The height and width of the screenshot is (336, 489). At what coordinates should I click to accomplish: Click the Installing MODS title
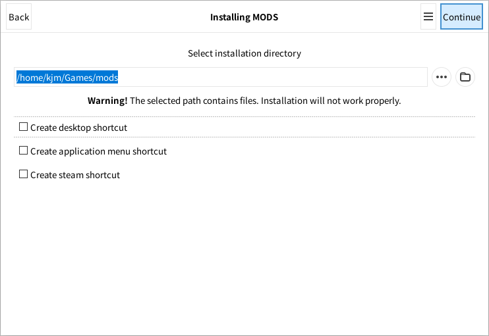pyautogui.click(x=244, y=17)
